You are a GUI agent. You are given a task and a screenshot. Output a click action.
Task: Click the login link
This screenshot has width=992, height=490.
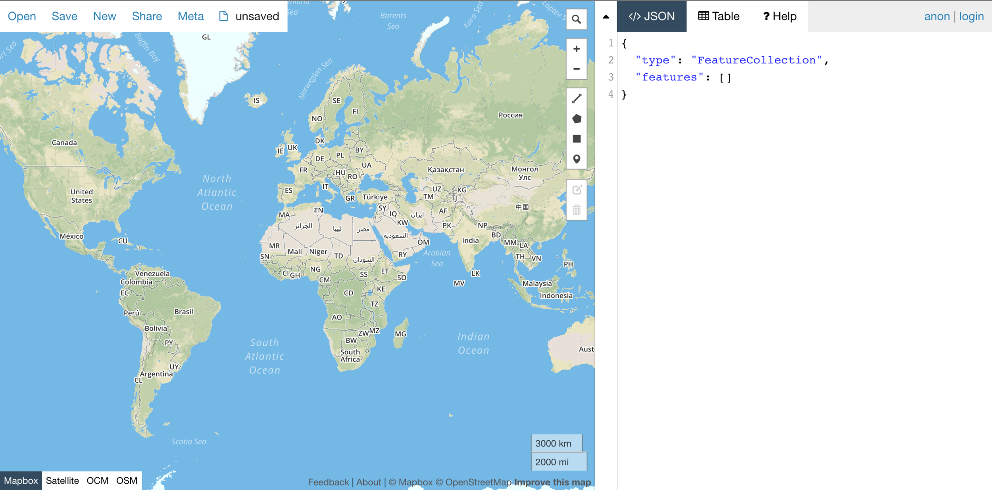971,16
